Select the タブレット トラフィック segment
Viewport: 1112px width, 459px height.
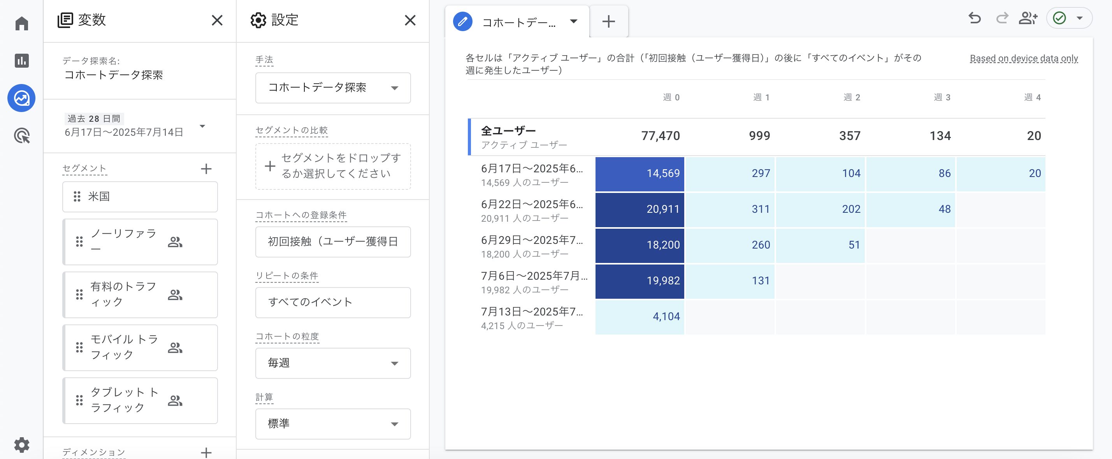click(x=140, y=400)
